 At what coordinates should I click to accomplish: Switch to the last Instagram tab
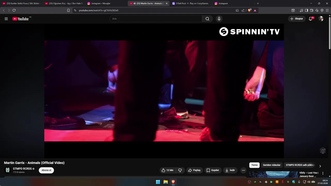tap(233, 3)
